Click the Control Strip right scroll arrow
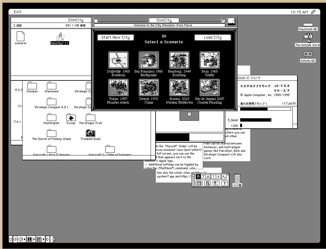Screen dimensions: 326x249 click(47, 239)
